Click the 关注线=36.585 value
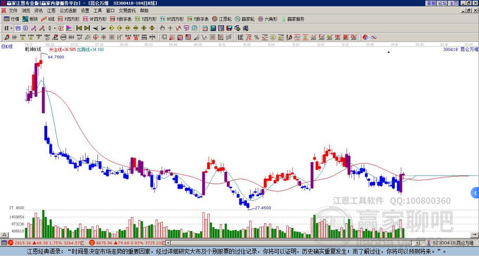This screenshot has width=479, height=256. (x=62, y=50)
